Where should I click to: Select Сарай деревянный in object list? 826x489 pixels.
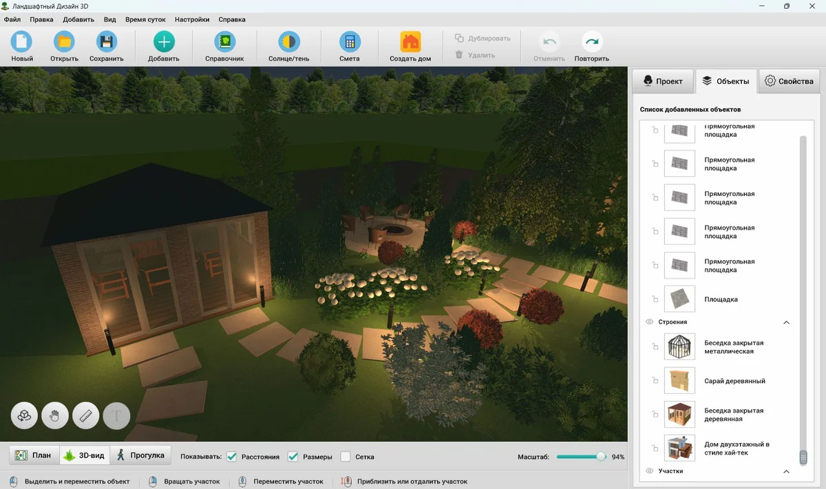pyautogui.click(x=734, y=381)
